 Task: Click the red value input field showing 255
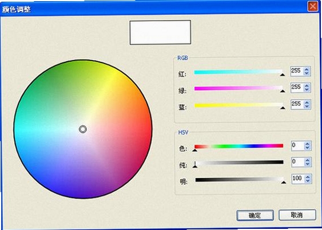(x=297, y=72)
